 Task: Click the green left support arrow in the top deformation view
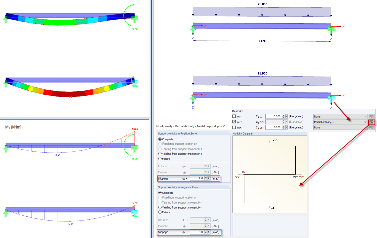click(5, 19)
